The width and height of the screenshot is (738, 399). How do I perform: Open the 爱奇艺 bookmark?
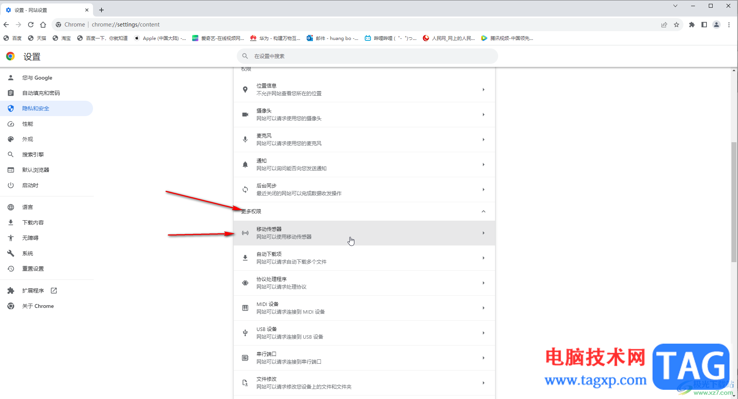(x=218, y=38)
